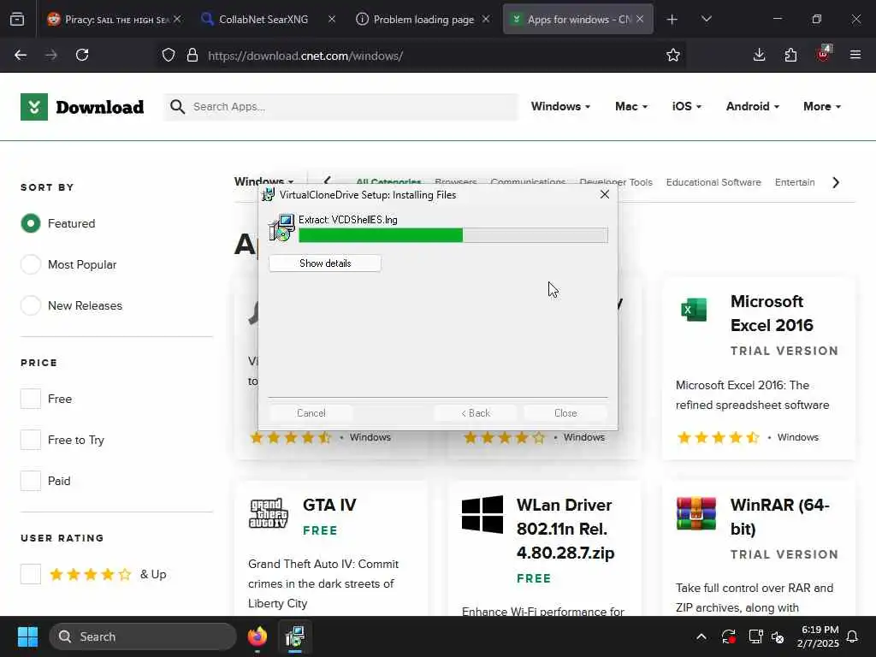Click the VirtualCloneDrive installer icon in dialog

281,228
